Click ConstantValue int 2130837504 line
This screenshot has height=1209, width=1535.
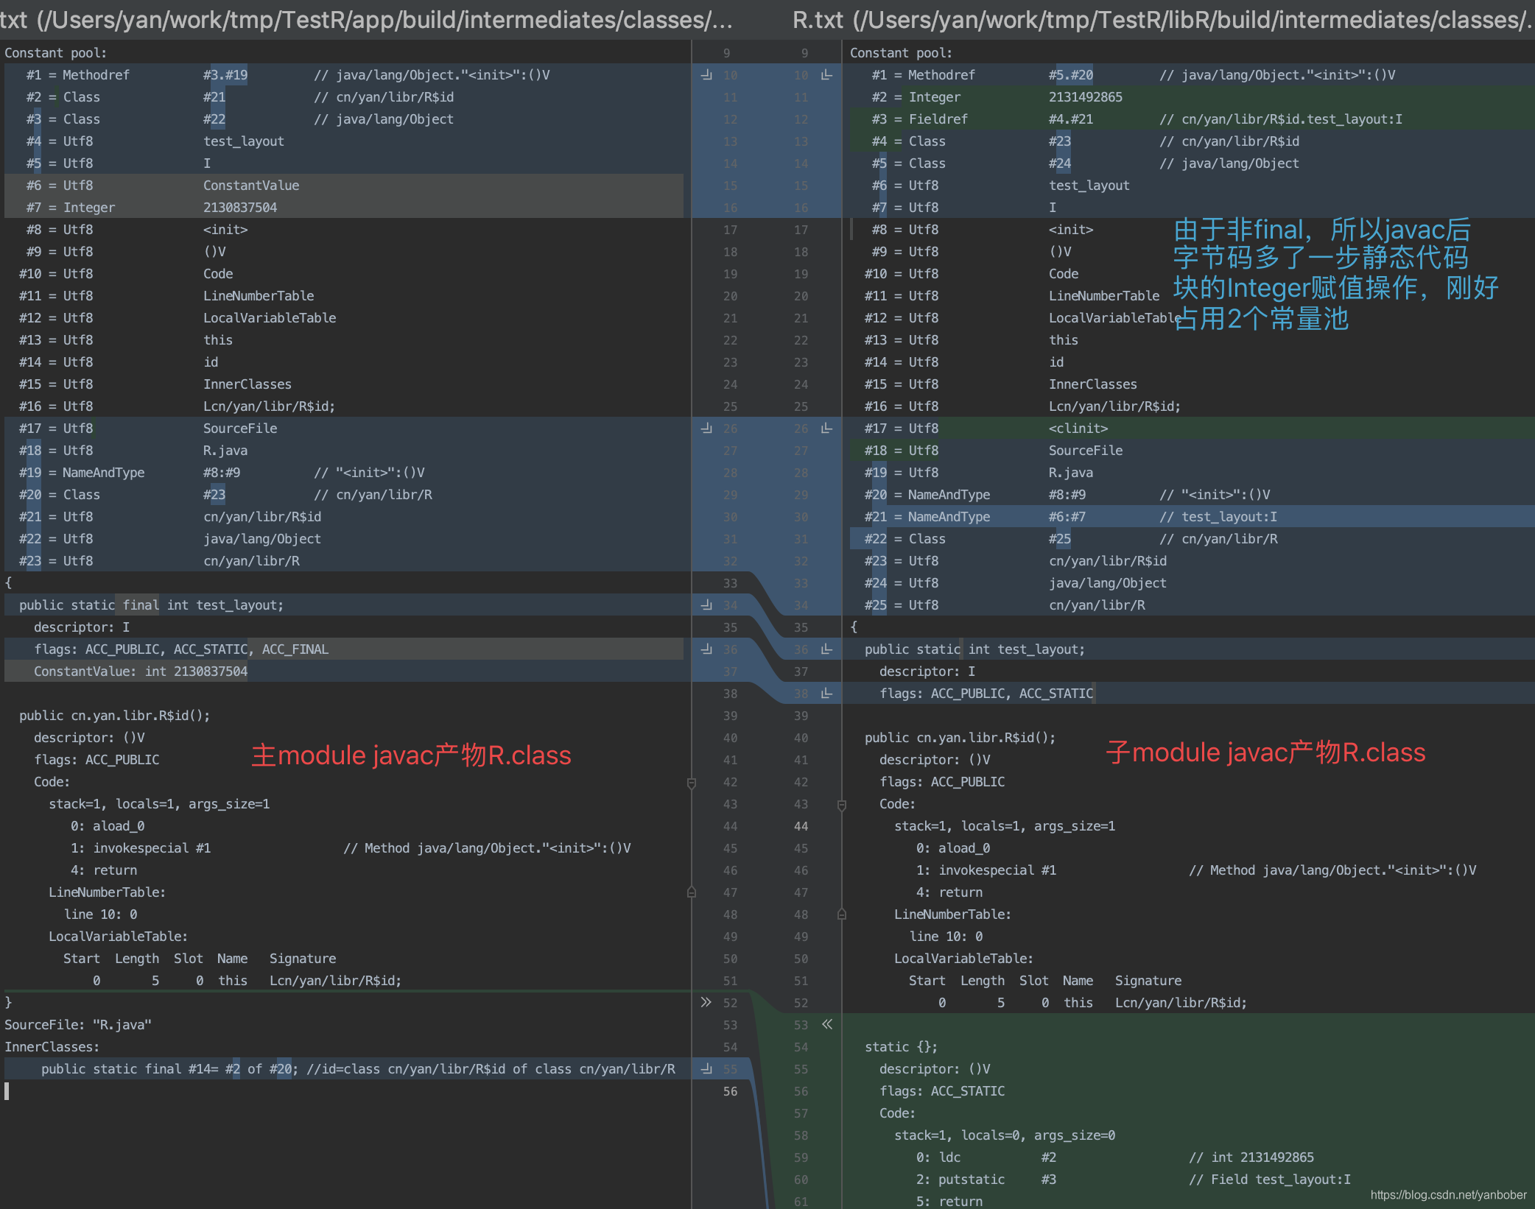pyautogui.click(x=140, y=672)
